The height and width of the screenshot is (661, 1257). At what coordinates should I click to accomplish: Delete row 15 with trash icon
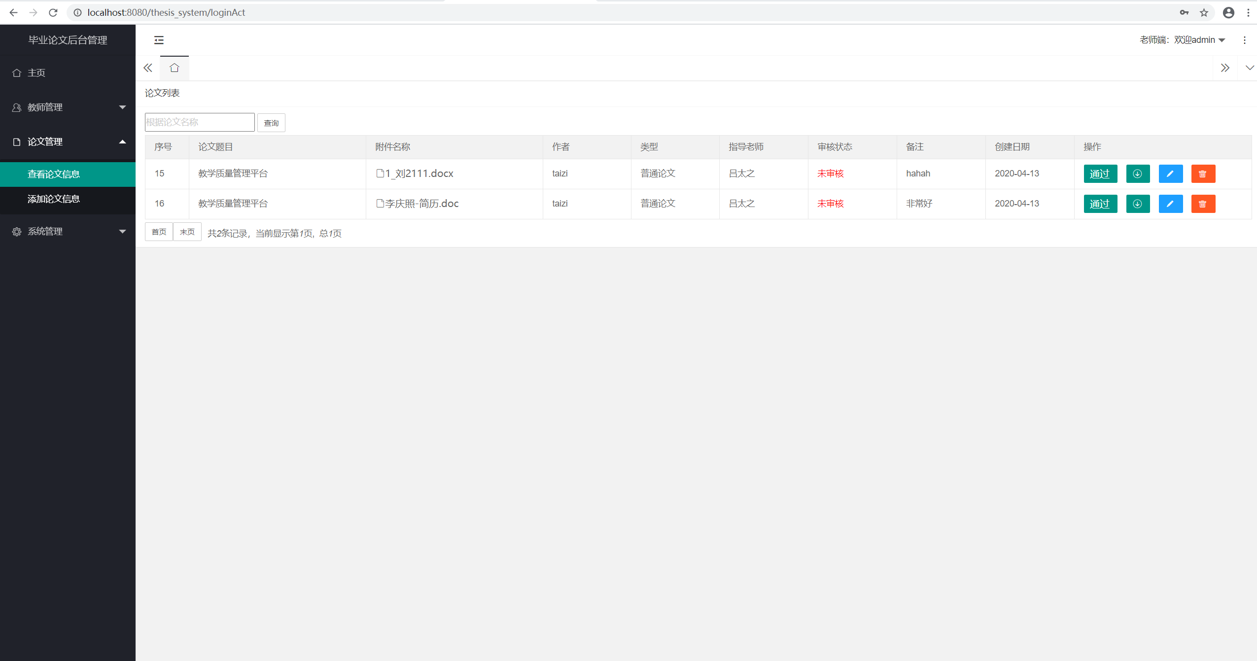click(1203, 174)
